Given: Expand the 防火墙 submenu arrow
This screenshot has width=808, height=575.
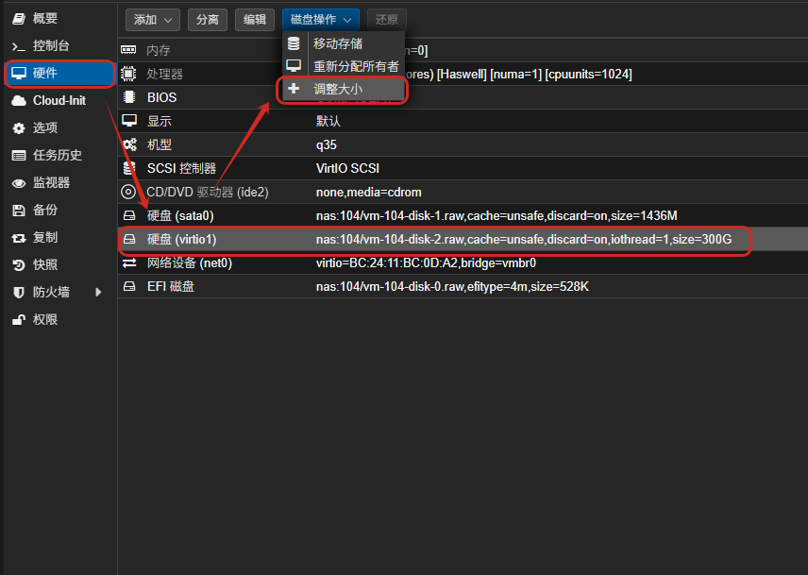Looking at the screenshot, I should pos(98,293).
